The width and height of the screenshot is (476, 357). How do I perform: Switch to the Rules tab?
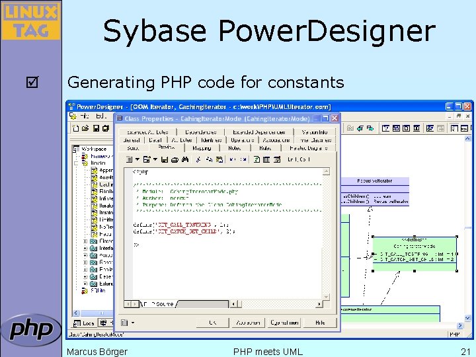click(x=265, y=148)
